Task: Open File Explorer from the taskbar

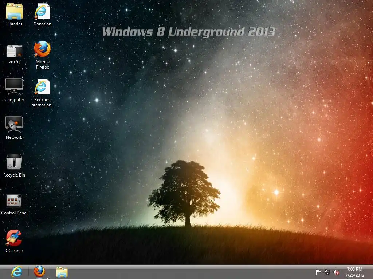Action: click(62, 272)
